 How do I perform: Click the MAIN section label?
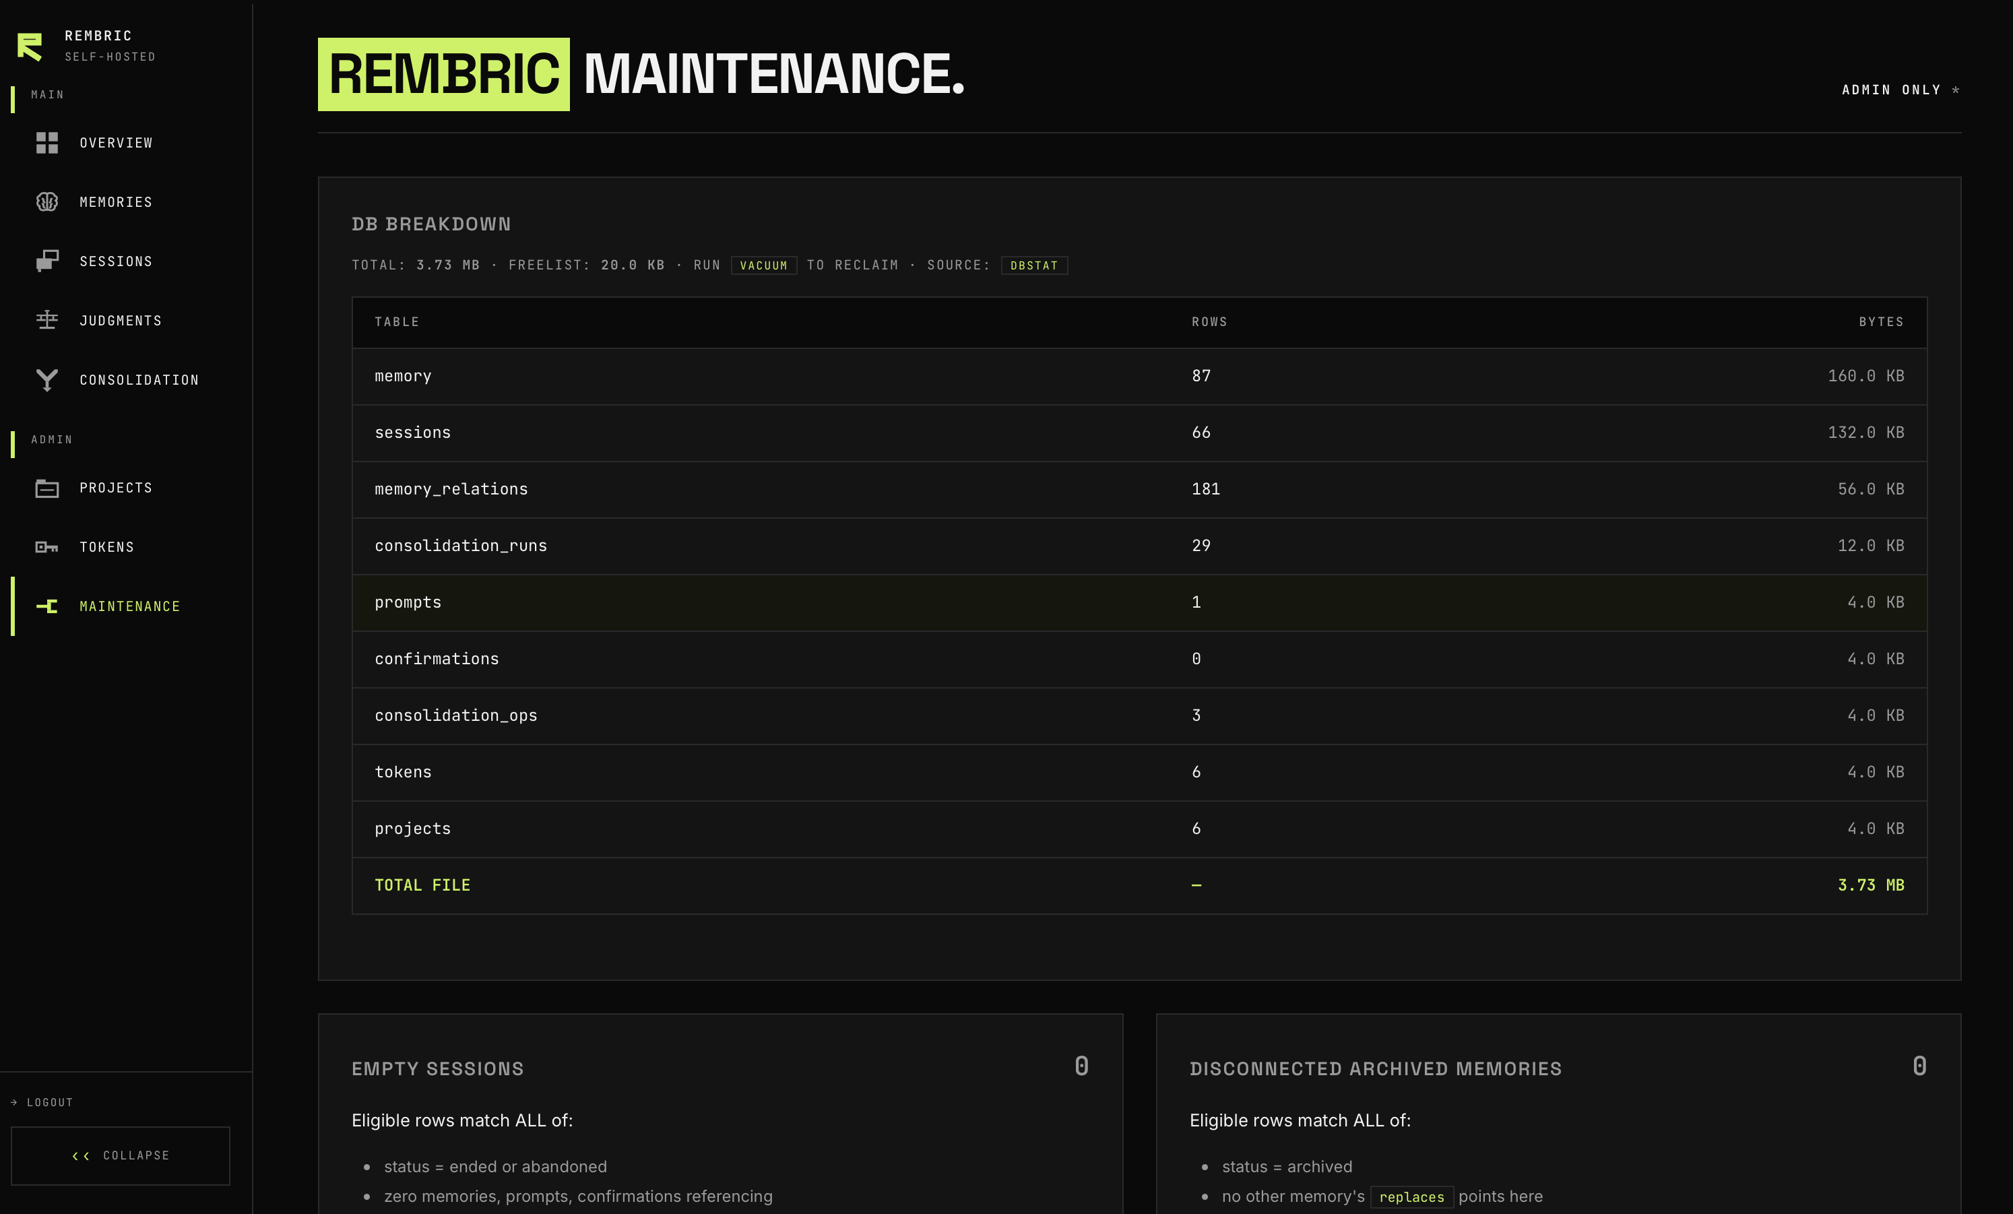[x=47, y=95]
